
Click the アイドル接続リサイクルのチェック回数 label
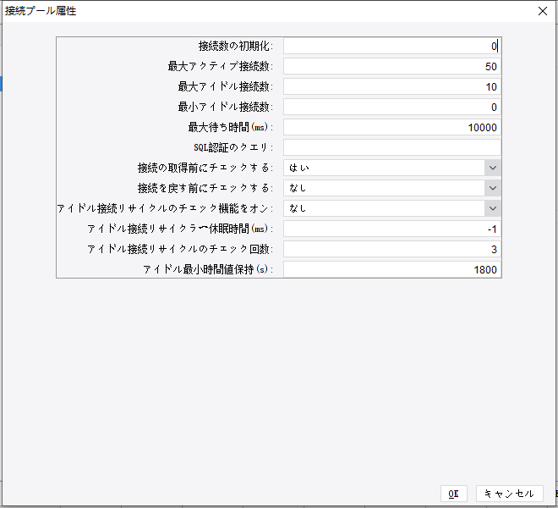pos(180,249)
